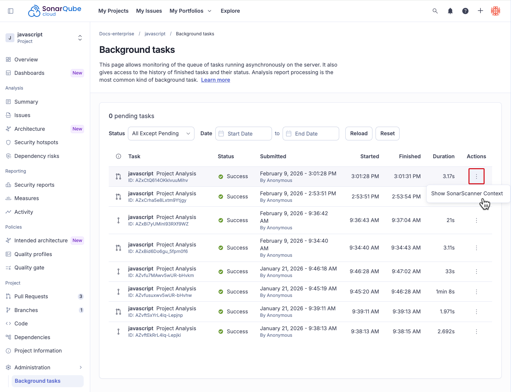Open actions menu for task AZxBid6Do6gu_5fpm0f6
This screenshot has width=511, height=392.
(x=476, y=248)
